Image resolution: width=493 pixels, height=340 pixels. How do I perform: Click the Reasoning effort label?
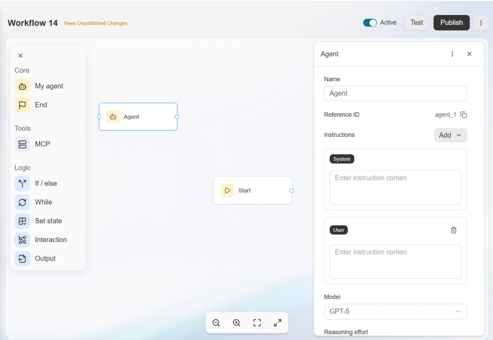pyautogui.click(x=346, y=332)
